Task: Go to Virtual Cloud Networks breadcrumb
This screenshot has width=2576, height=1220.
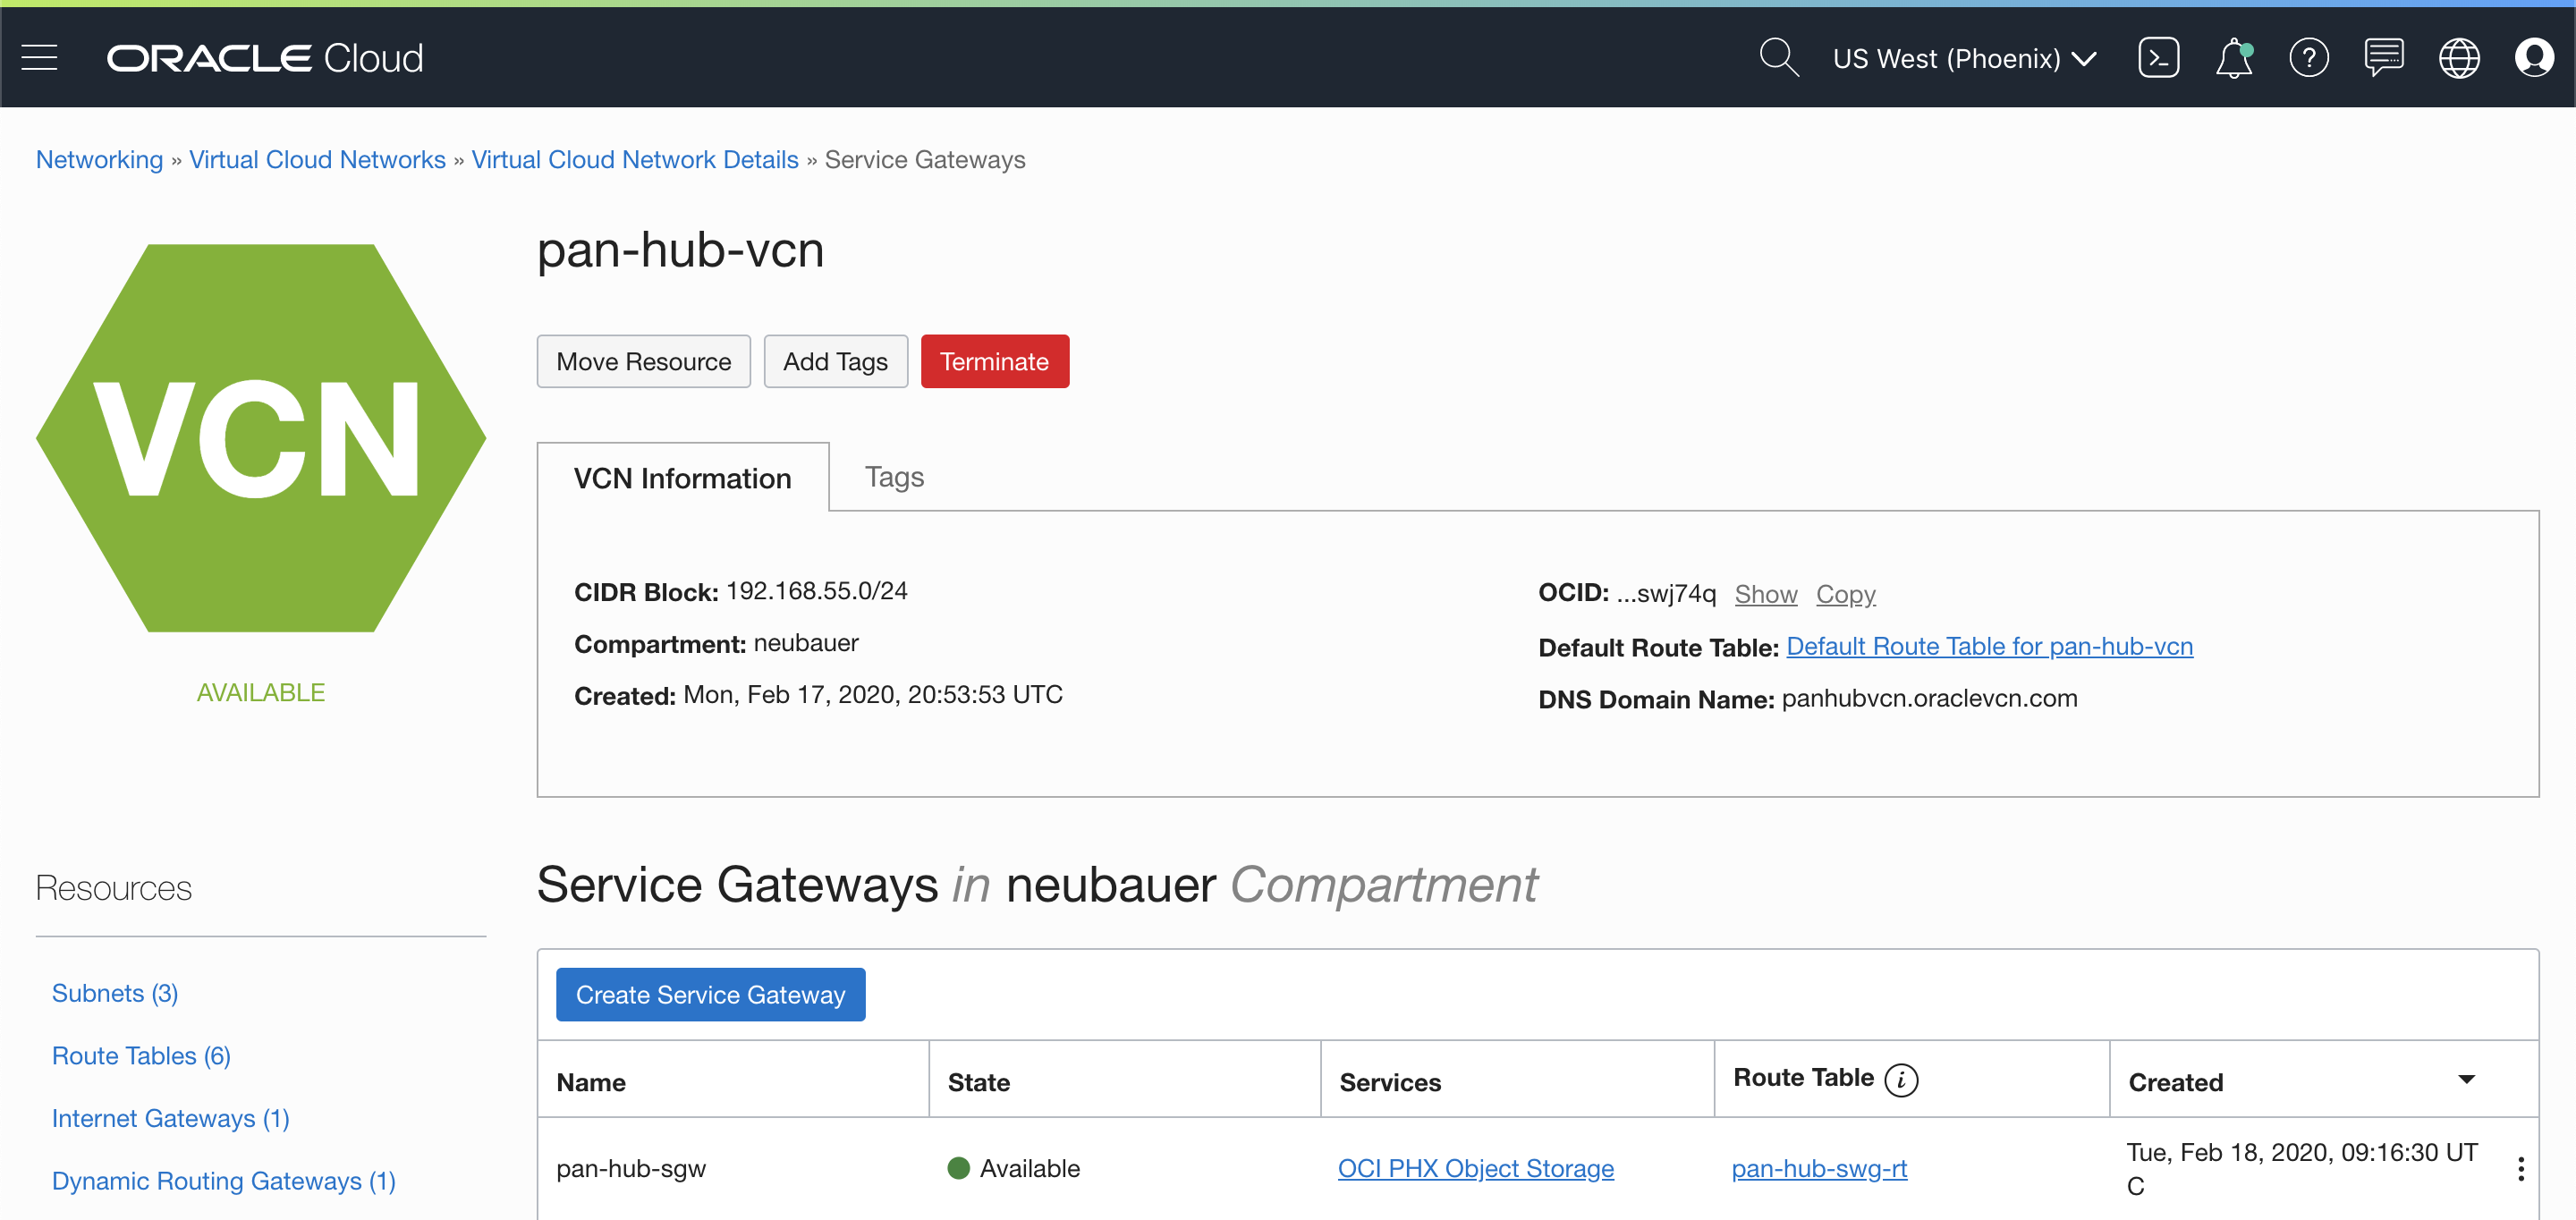Action: 317,160
